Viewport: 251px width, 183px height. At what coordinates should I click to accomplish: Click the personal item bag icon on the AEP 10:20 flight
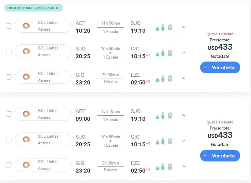(x=158, y=29)
